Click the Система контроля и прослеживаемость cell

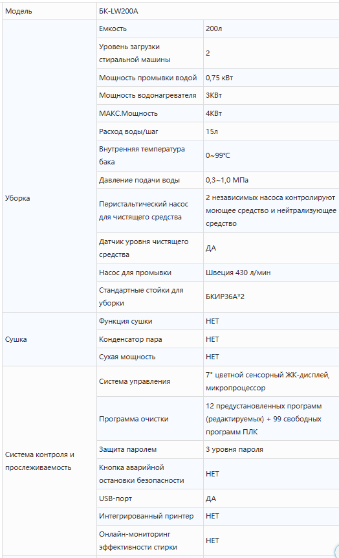pos(49,461)
